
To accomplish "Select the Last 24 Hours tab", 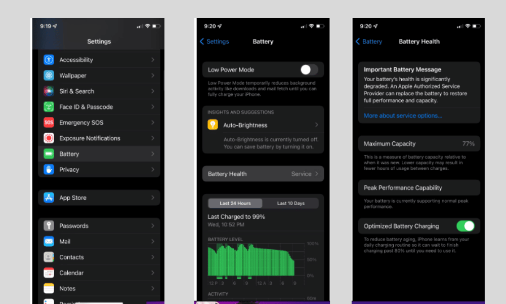I will point(235,203).
